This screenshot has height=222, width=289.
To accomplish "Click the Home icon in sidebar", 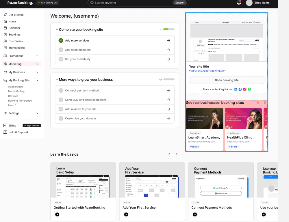I will coord(5,21).
